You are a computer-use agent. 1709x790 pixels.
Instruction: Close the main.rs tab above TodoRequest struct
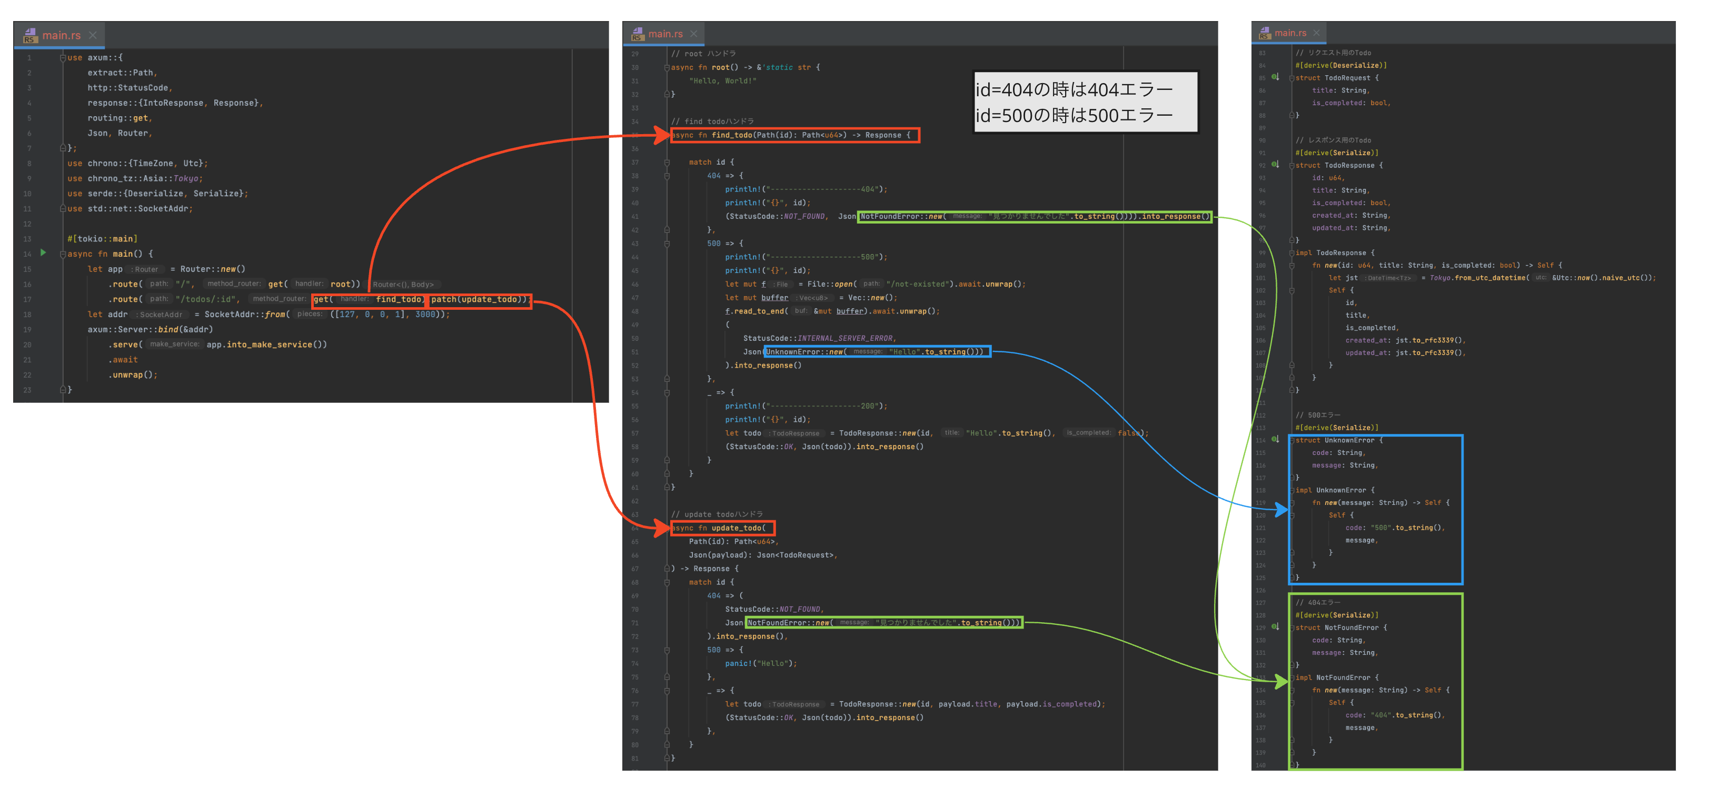[1316, 33]
